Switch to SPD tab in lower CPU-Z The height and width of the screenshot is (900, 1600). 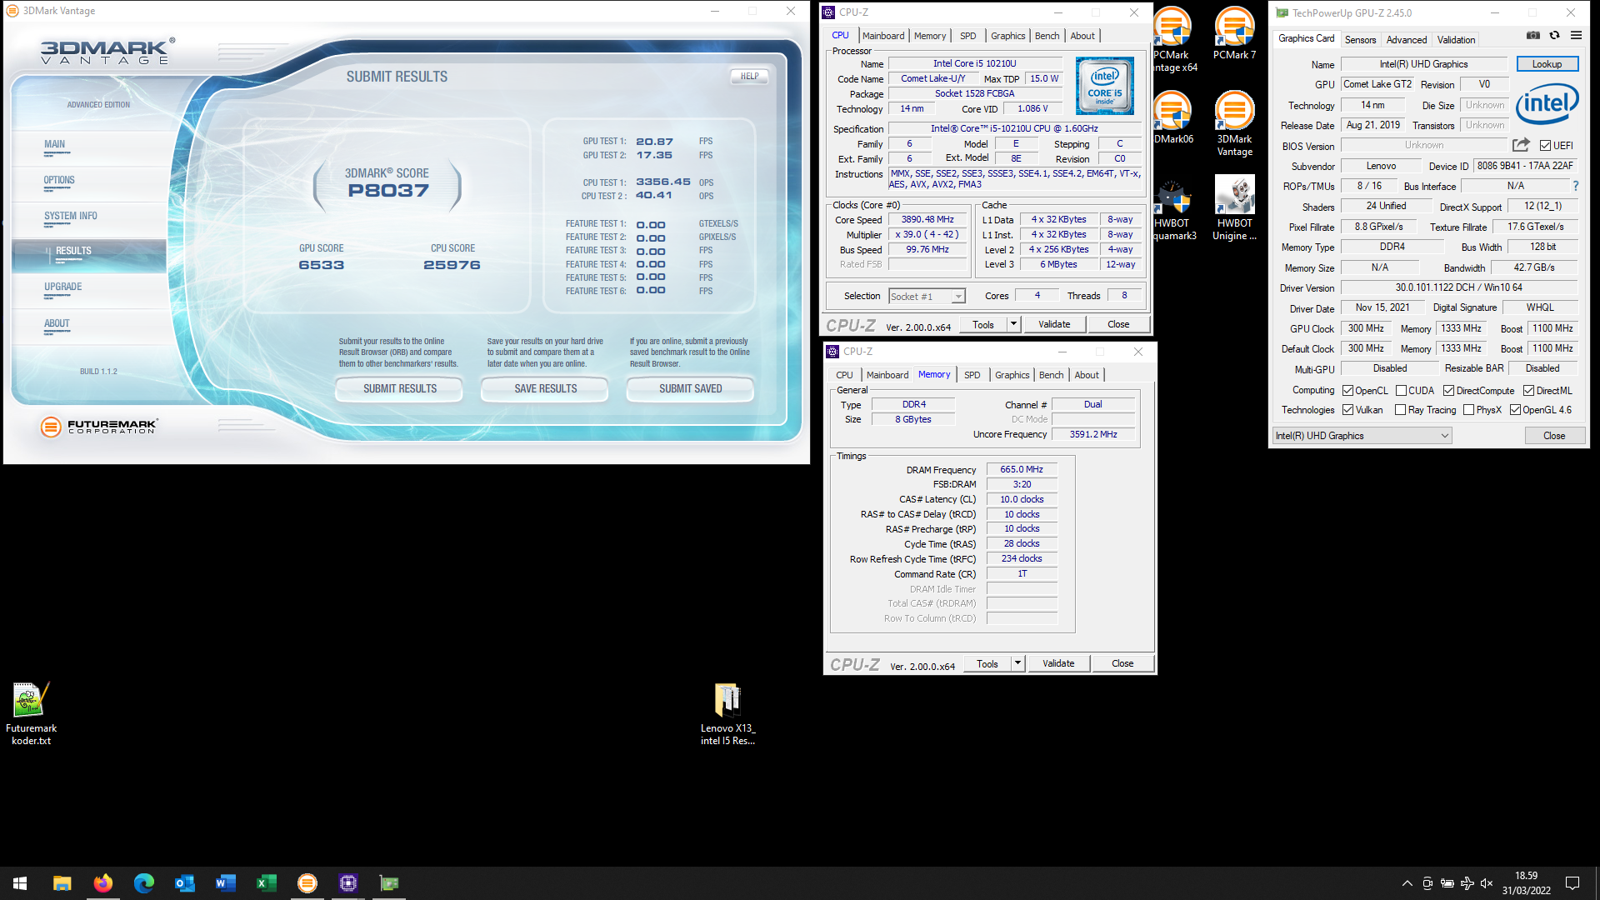coord(972,375)
